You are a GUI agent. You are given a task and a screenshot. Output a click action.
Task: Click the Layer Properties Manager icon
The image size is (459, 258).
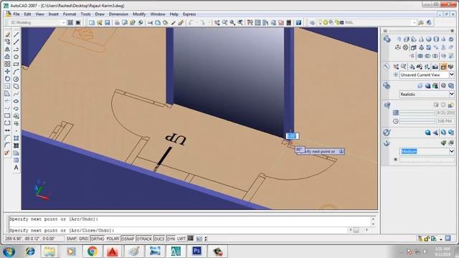pos(312,22)
